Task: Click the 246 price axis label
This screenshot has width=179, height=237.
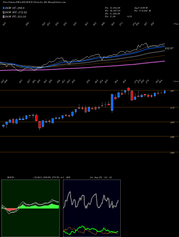Action: [172, 137]
